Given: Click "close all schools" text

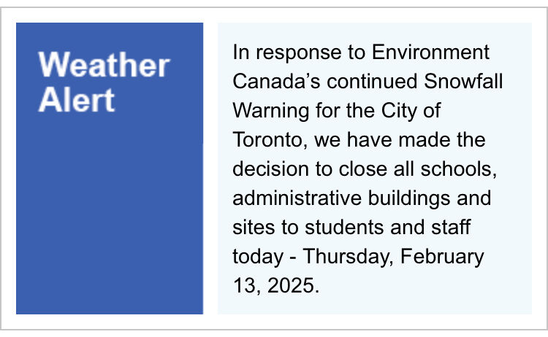Looking at the screenshot, I should pyautogui.click(x=416, y=169).
